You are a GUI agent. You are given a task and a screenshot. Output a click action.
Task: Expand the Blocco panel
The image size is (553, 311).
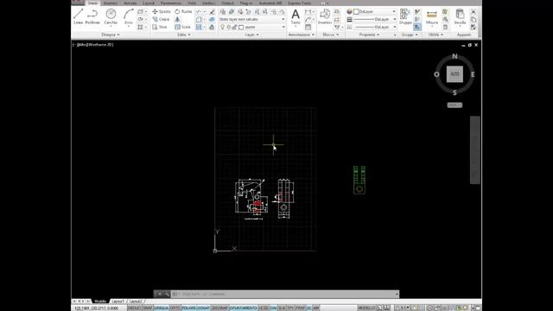pos(330,35)
